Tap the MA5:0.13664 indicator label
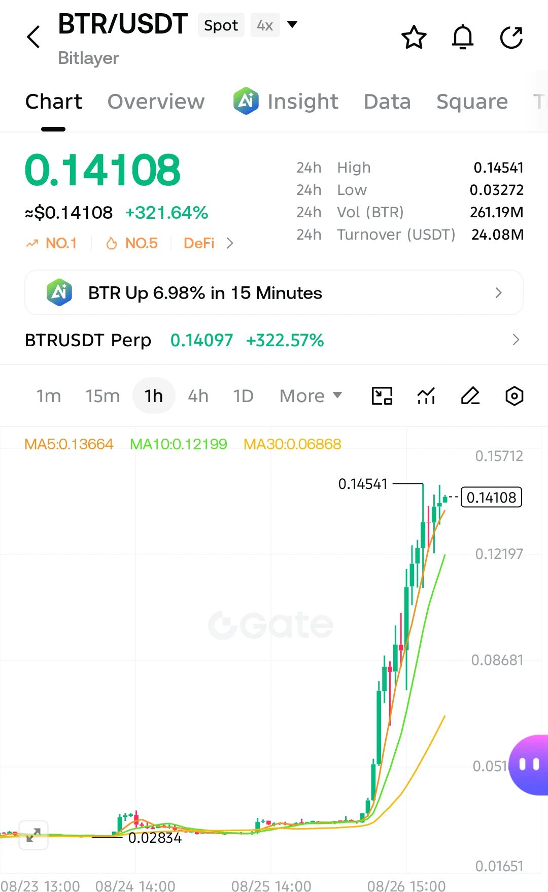The width and height of the screenshot is (548, 892). (x=69, y=444)
